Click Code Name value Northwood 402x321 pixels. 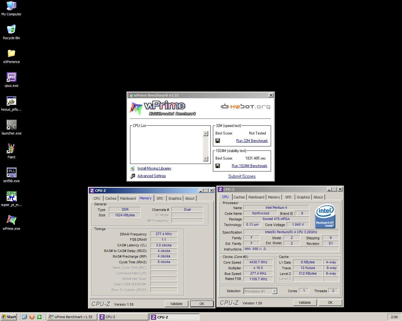pyautogui.click(x=260, y=213)
